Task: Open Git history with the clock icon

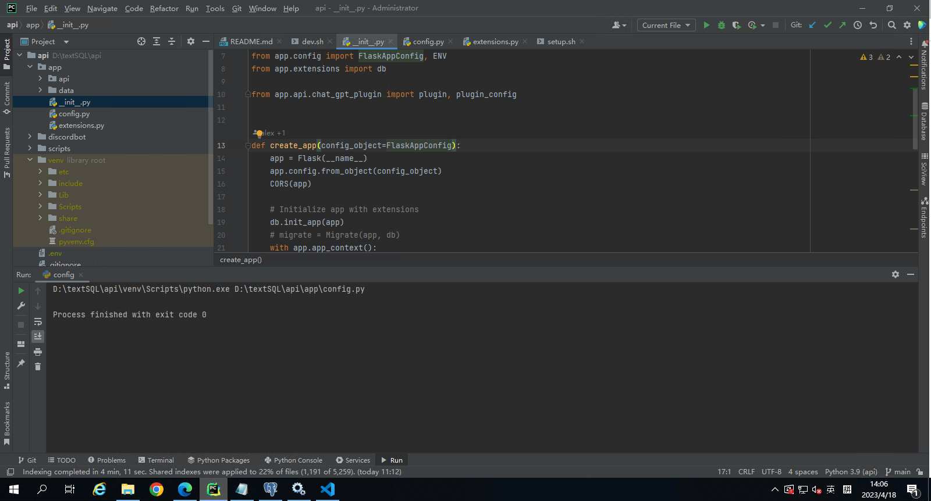Action: point(858,25)
